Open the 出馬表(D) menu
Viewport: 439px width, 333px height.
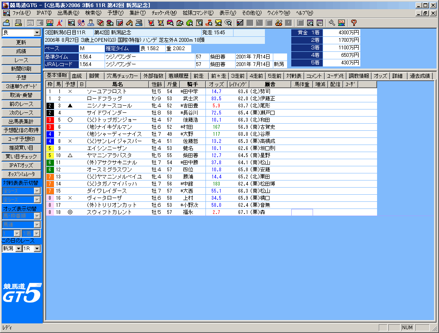[x=68, y=13]
